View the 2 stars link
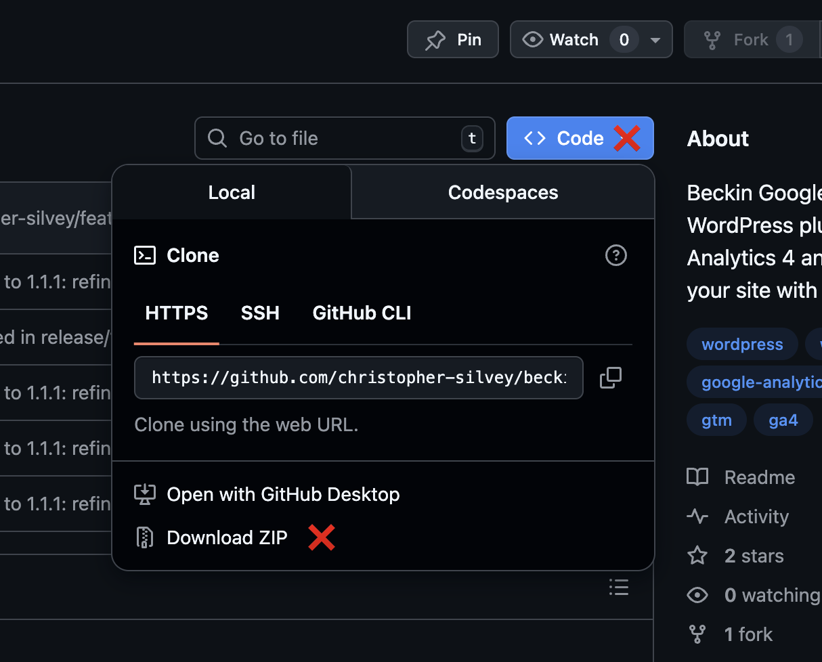This screenshot has height=662, width=822. 754,556
